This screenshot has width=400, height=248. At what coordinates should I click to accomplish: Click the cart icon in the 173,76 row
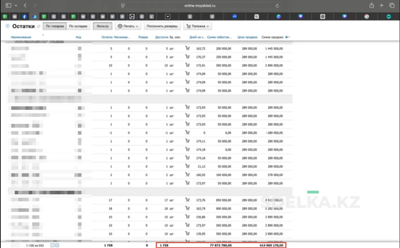click(187, 200)
